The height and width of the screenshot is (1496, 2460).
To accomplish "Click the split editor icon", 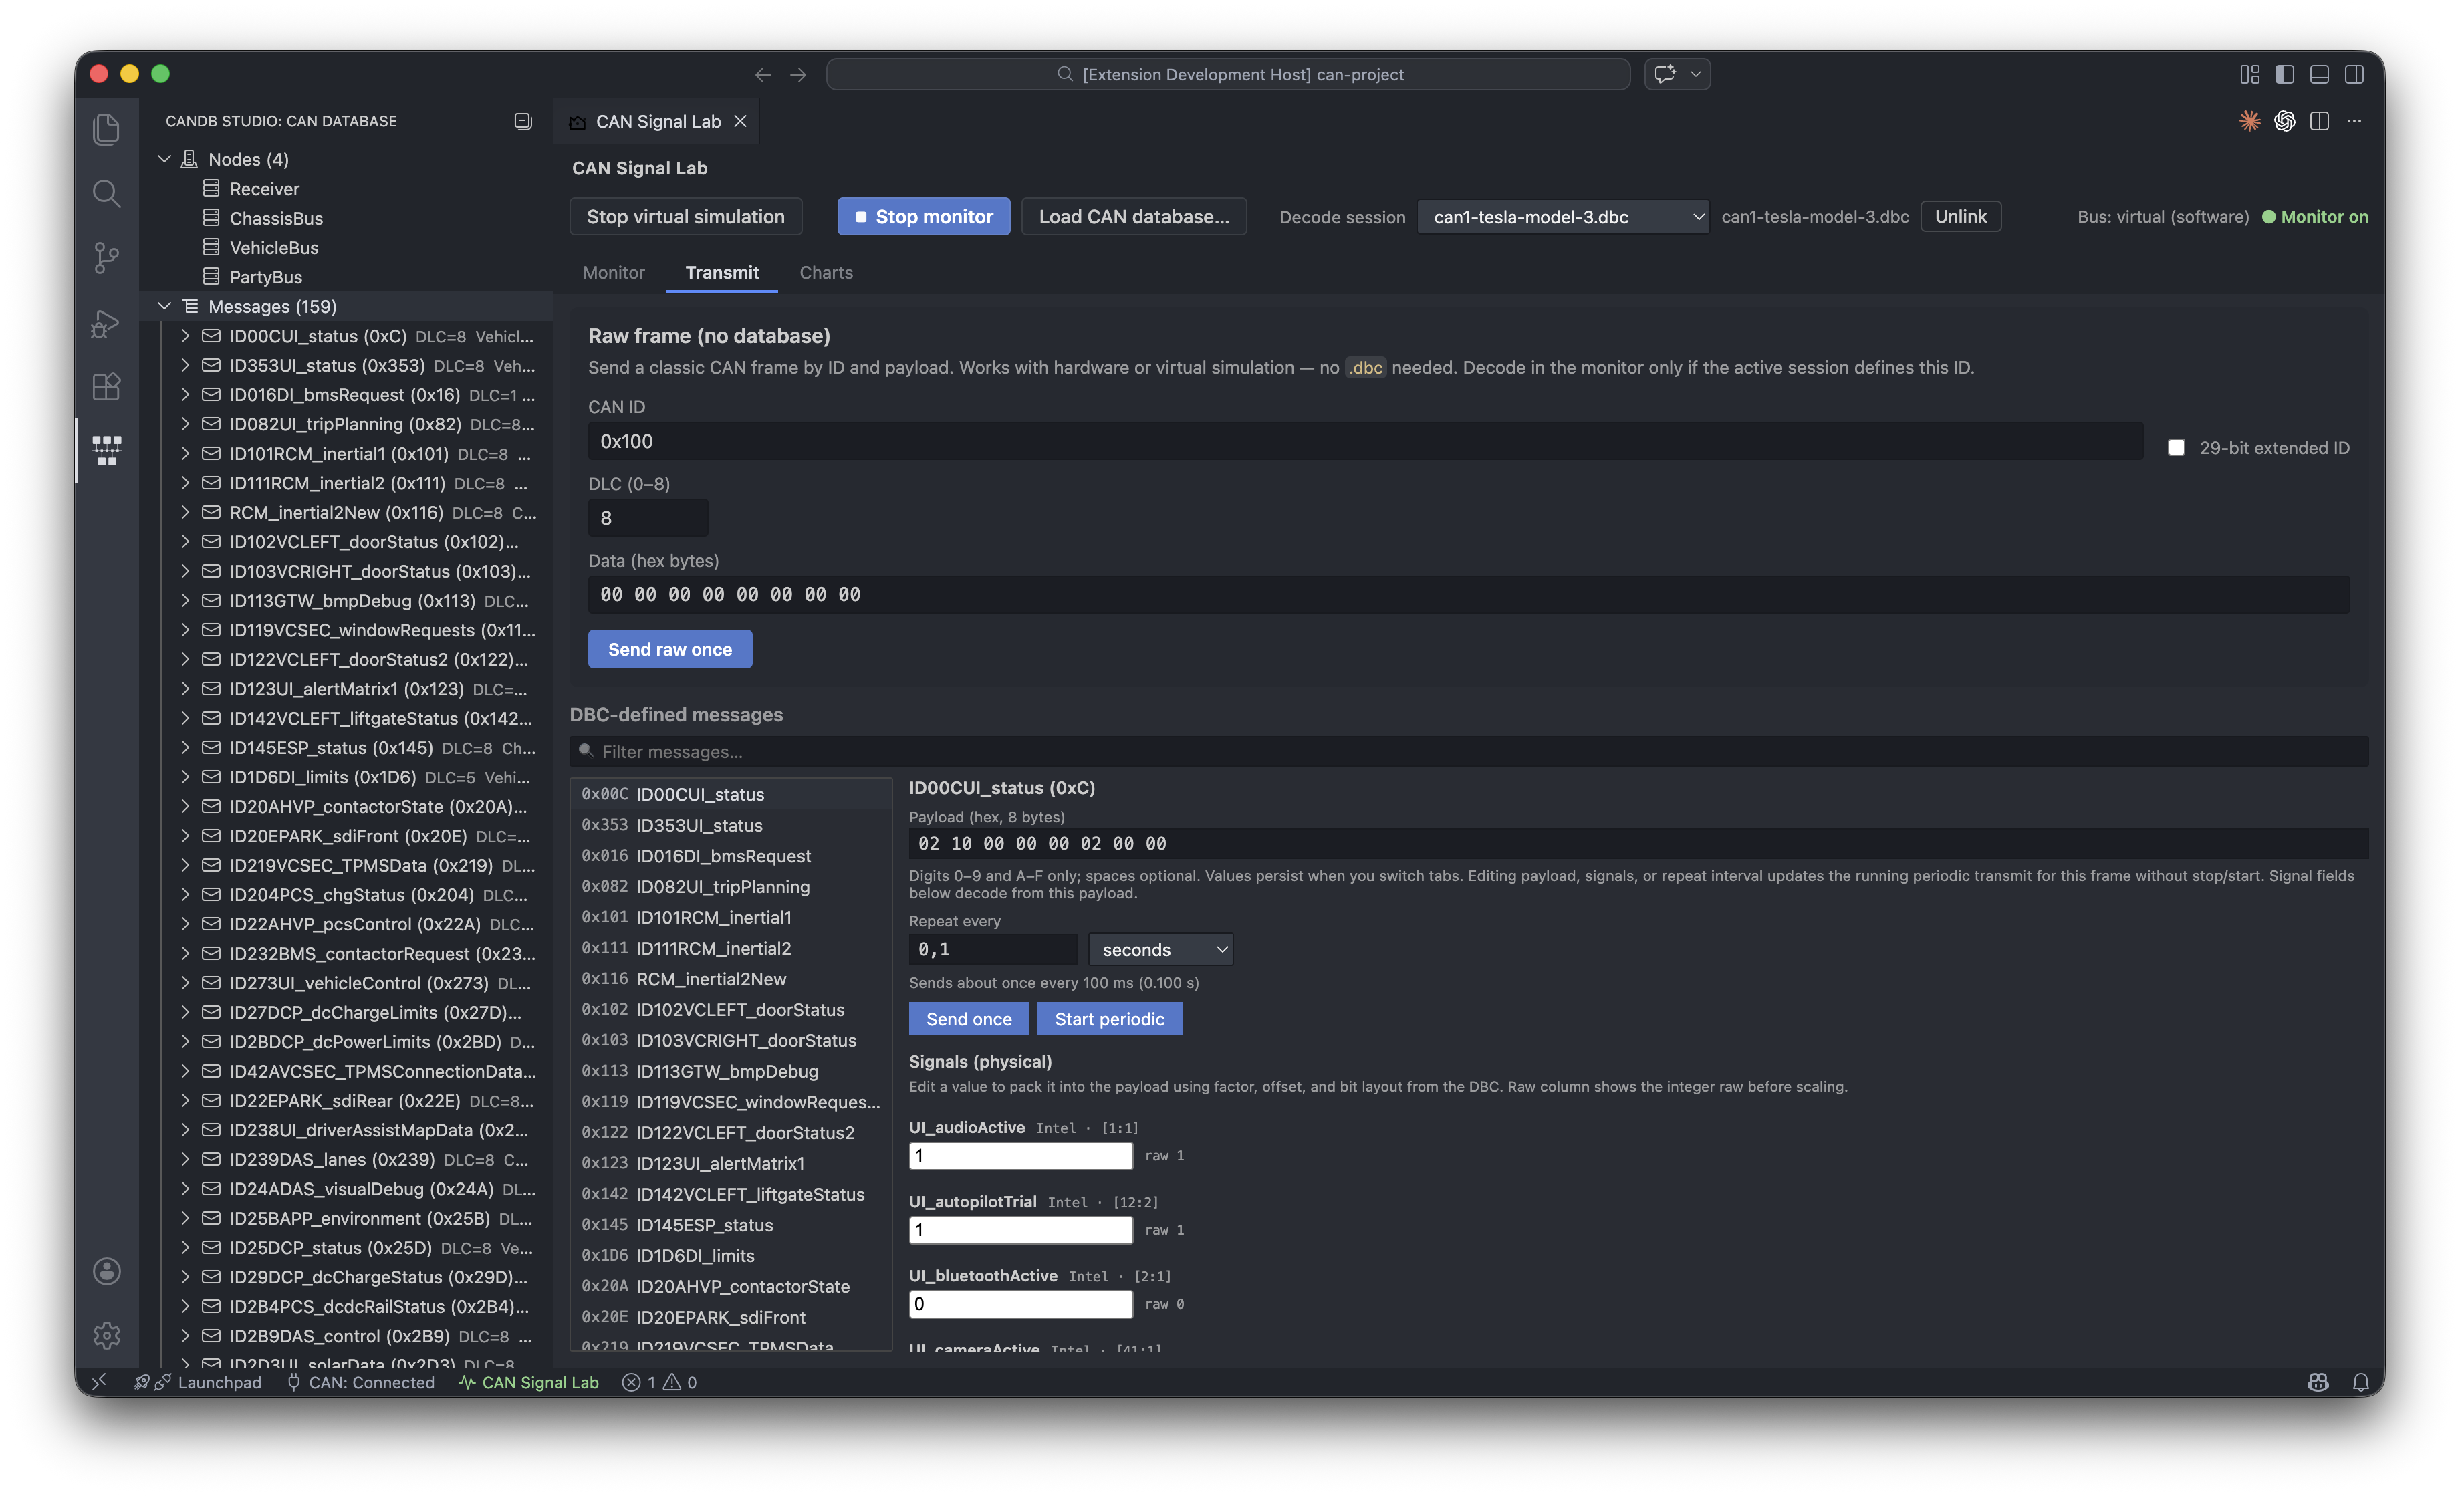I will click(x=2319, y=121).
